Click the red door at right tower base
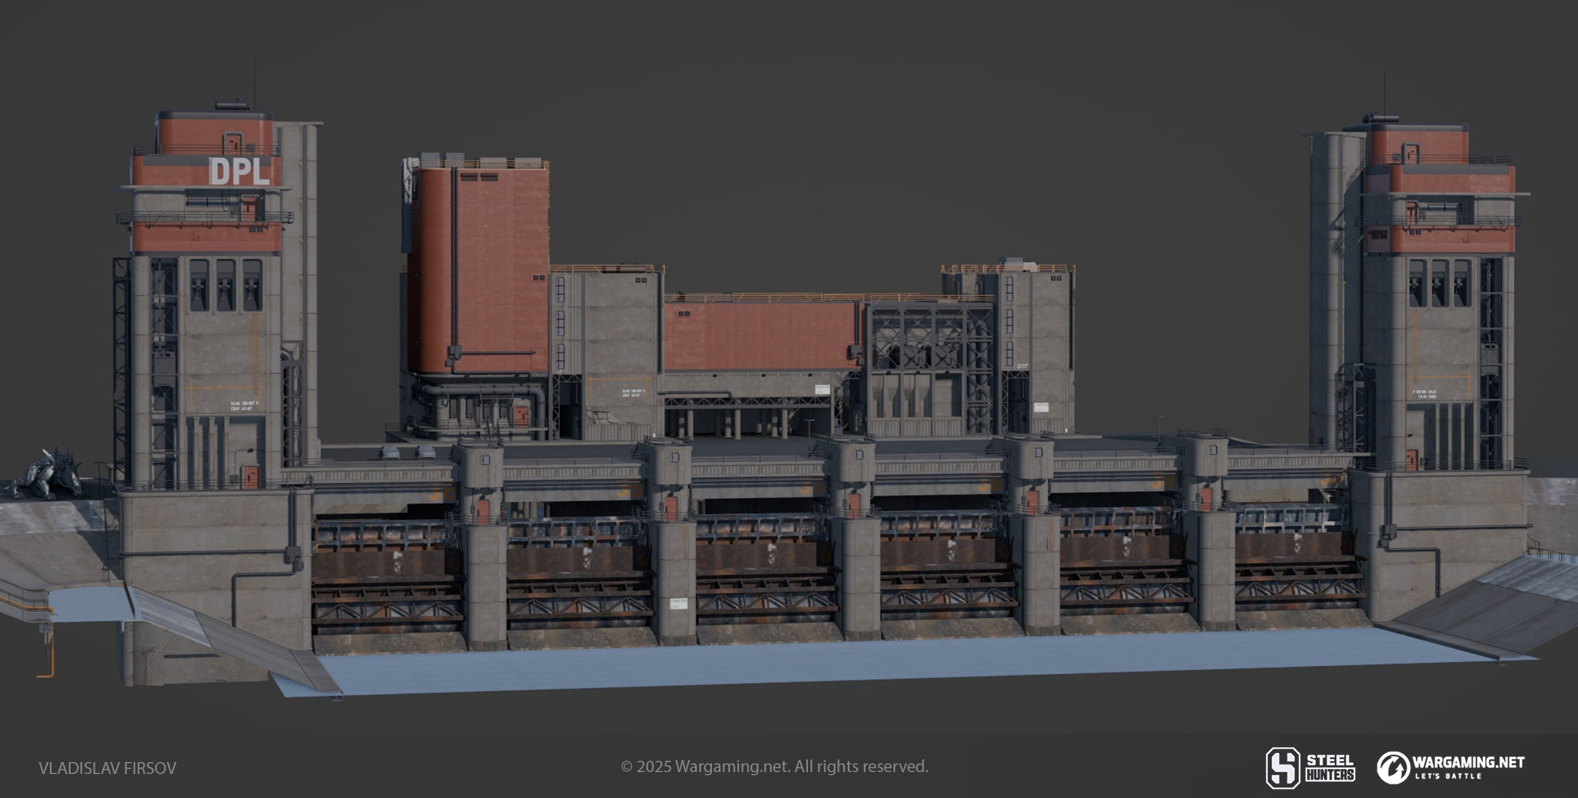The width and height of the screenshot is (1578, 798). (1411, 460)
